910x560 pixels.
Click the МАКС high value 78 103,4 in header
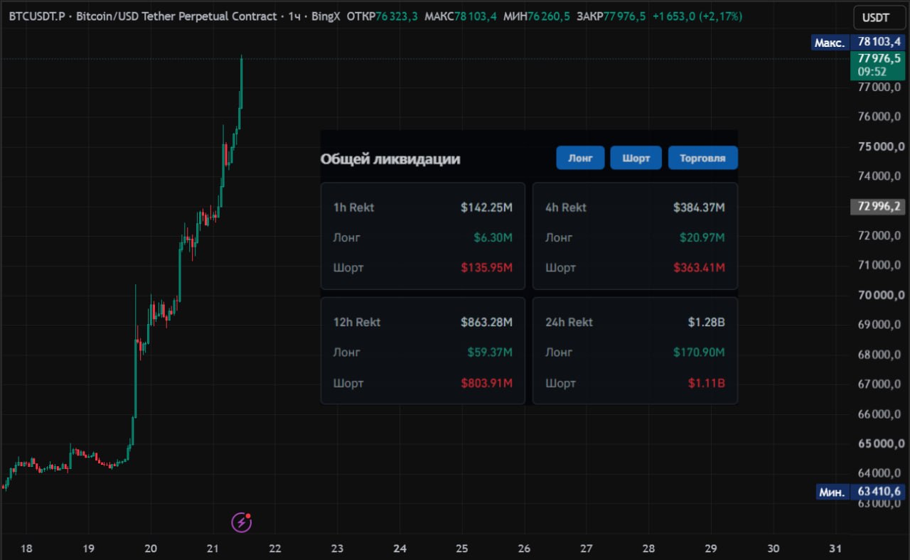pyautogui.click(x=476, y=16)
